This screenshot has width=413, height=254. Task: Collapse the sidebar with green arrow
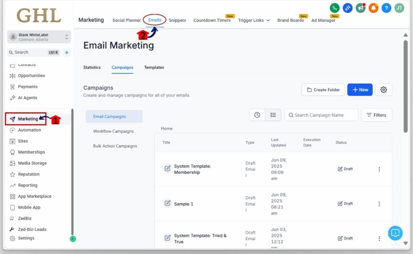pyautogui.click(x=73, y=239)
